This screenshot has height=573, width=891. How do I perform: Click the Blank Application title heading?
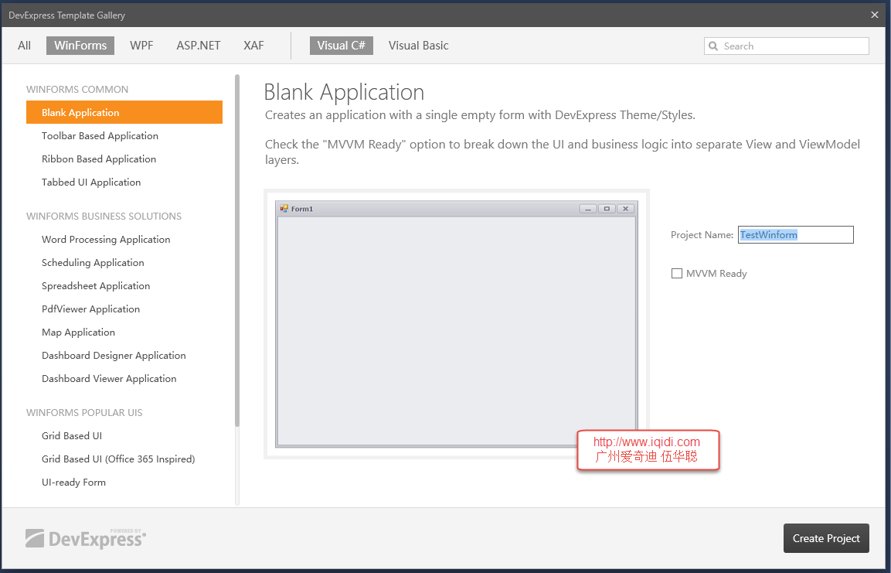[x=345, y=92]
